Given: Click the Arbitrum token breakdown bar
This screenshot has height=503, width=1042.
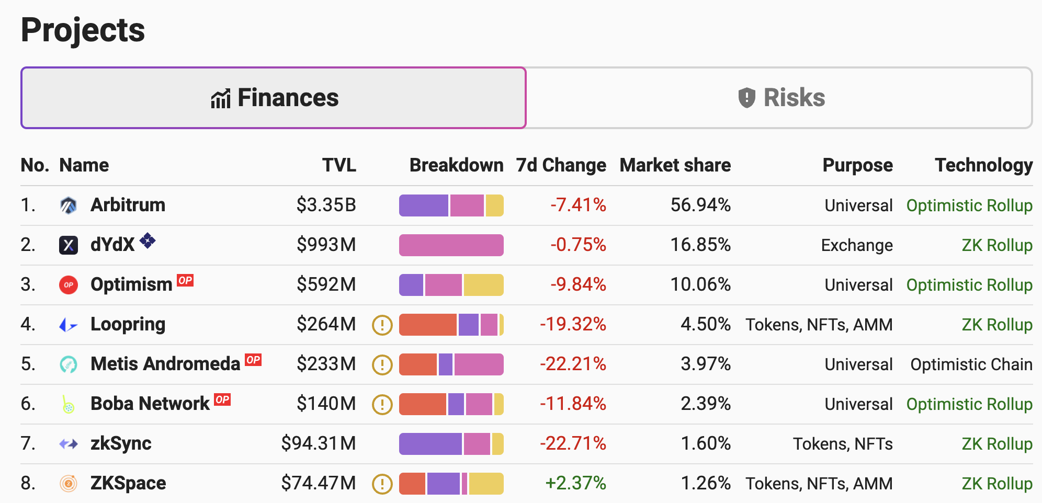Looking at the screenshot, I should click(451, 205).
